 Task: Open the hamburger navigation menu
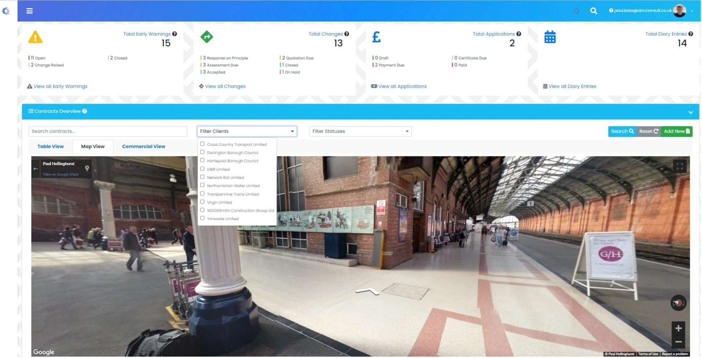pos(29,11)
